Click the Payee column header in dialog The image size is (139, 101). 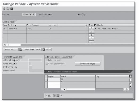coord(54,76)
